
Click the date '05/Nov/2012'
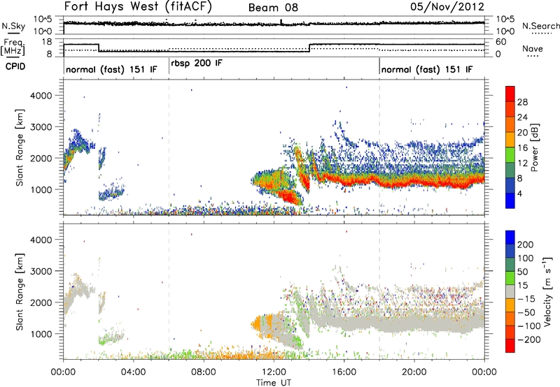[447, 7]
